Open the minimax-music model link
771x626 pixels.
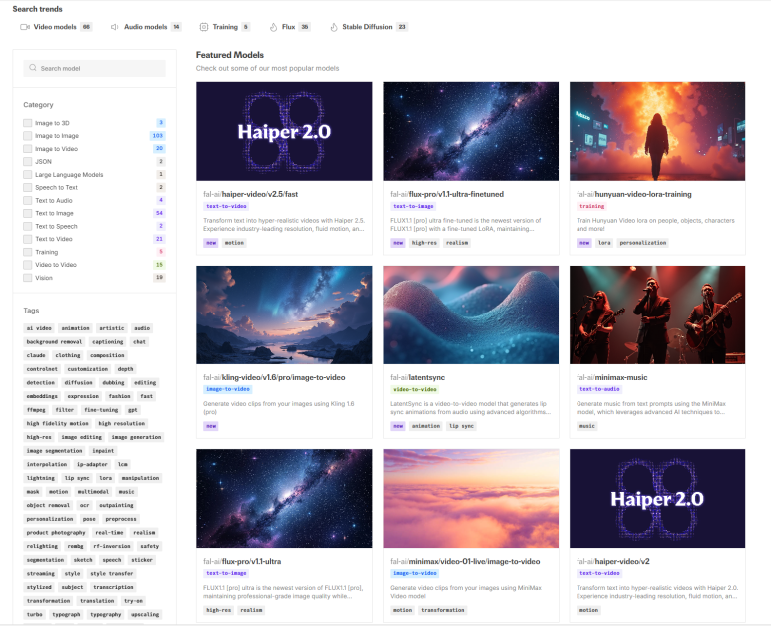click(x=612, y=377)
